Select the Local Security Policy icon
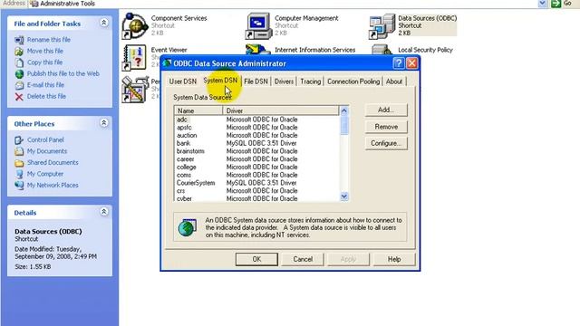This screenshot has height=326, width=580. (x=382, y=50)
